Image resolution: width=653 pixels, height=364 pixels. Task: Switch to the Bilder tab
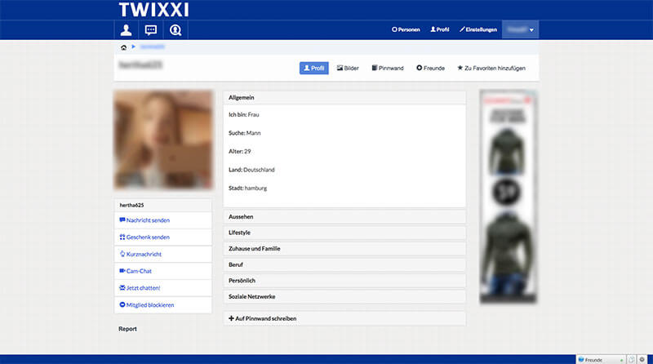click(348, 69)
